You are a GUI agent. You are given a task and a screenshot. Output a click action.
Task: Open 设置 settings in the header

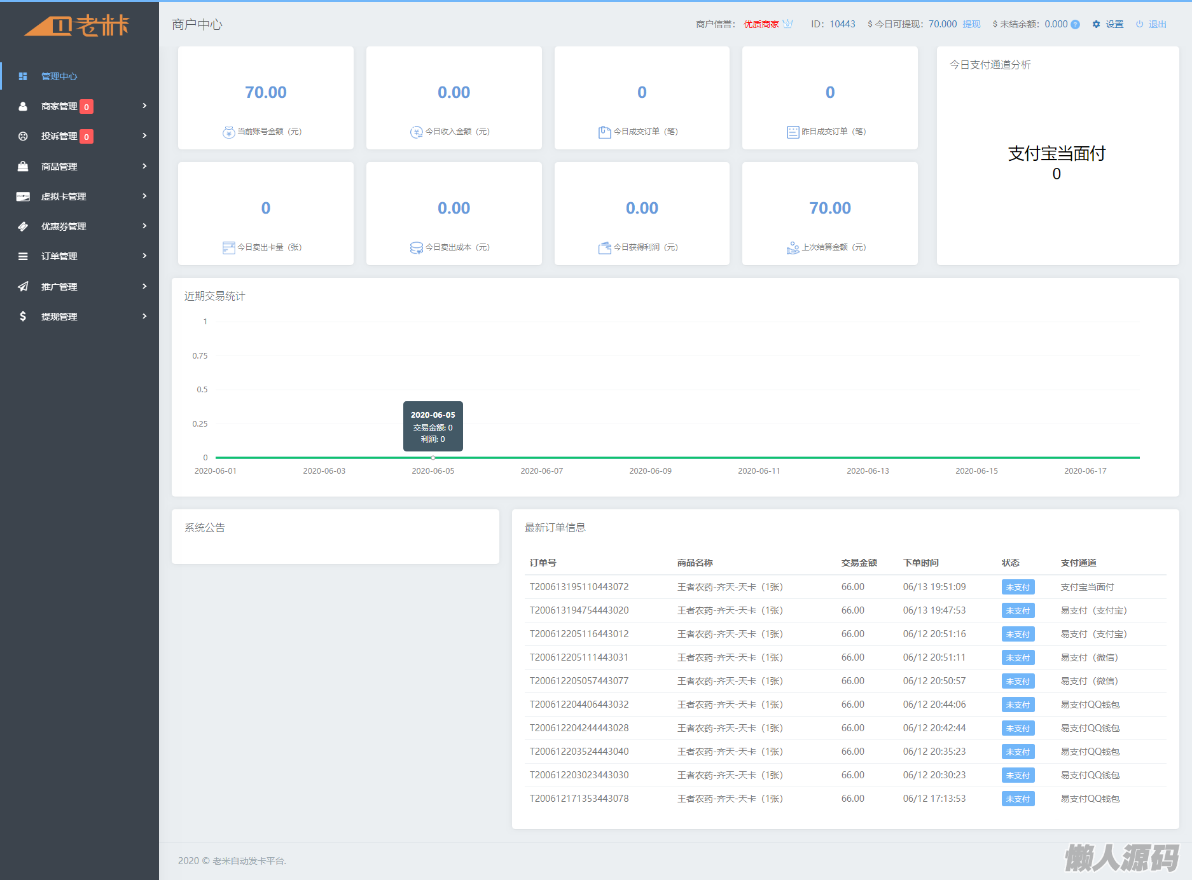(x=1114, y=24)
